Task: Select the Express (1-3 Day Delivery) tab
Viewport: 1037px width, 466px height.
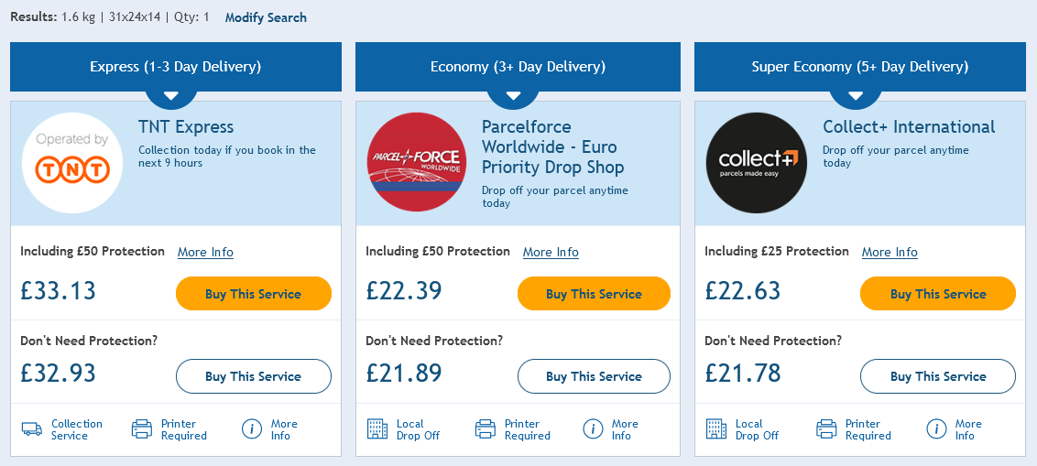Action: coord(176,67)
